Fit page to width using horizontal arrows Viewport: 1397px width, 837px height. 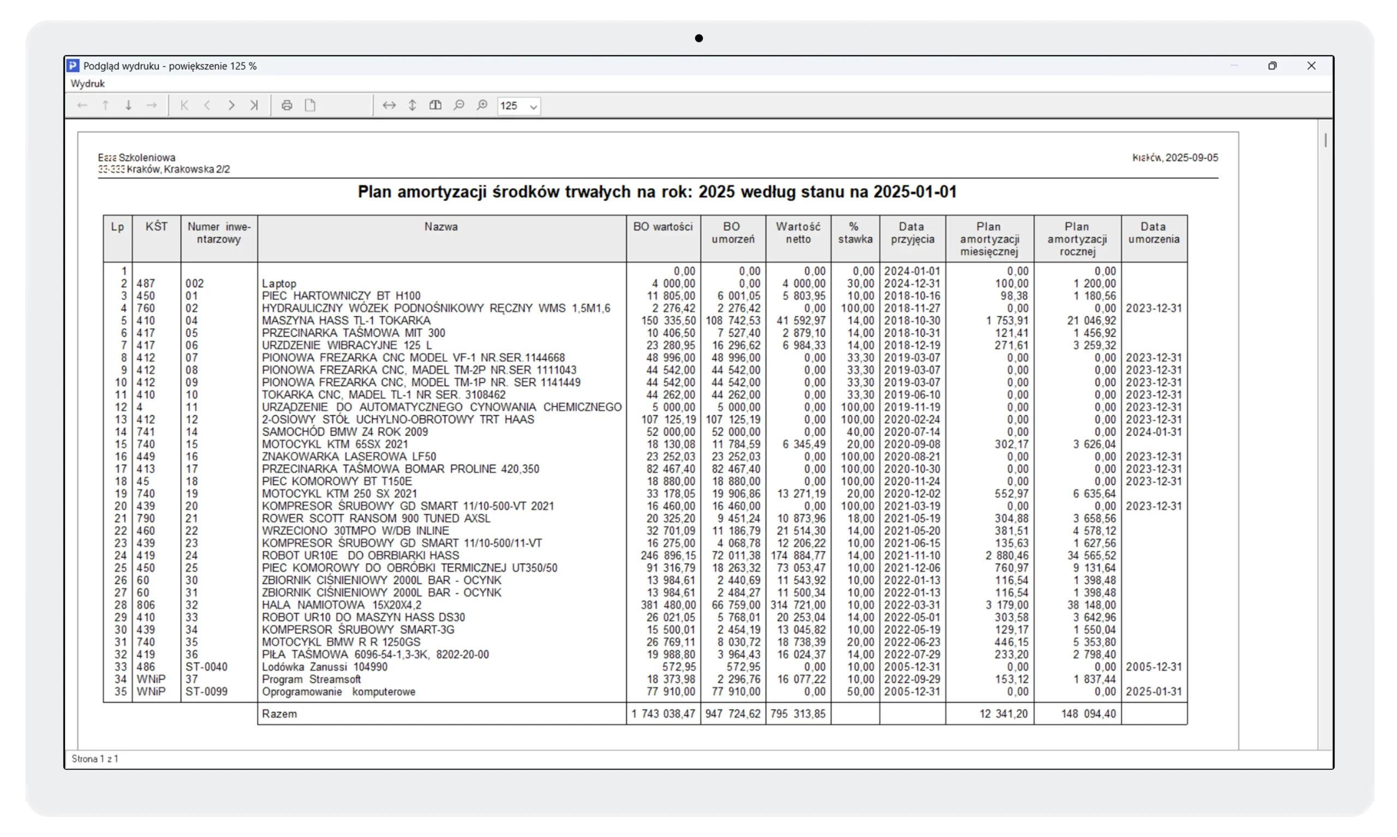coord(389,105)
